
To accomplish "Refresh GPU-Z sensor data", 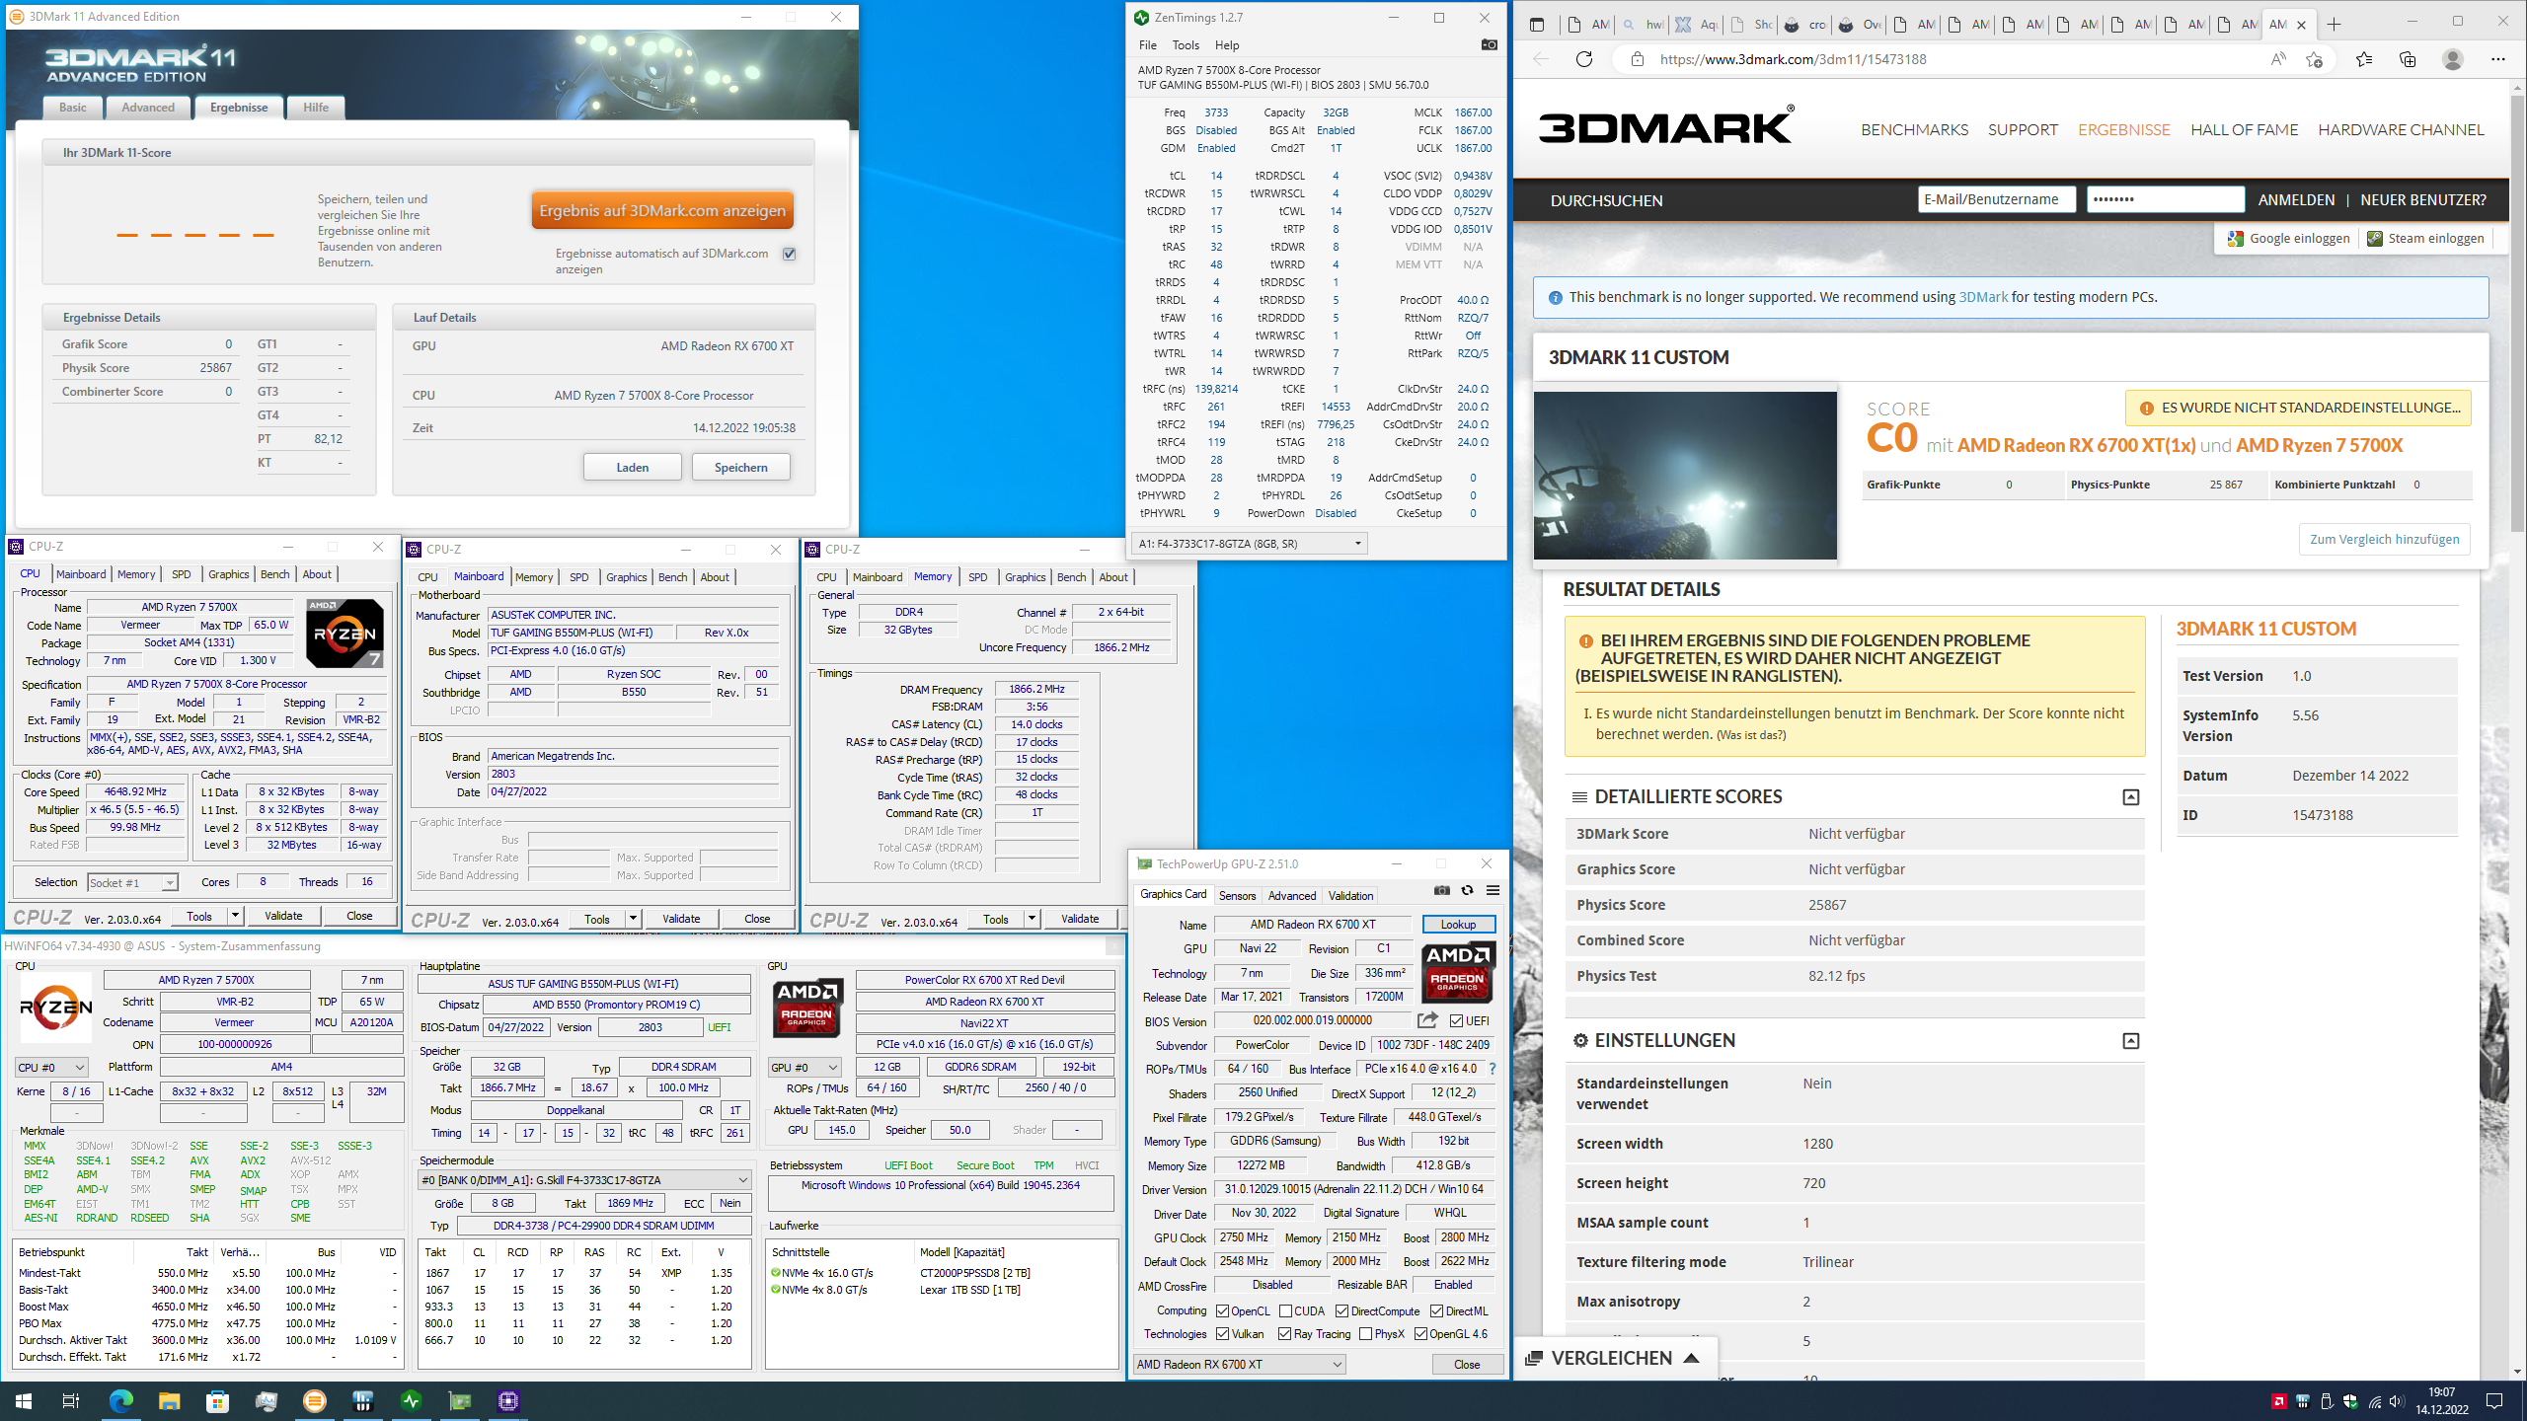I will pyautogui.click(x=1467, y=890).
